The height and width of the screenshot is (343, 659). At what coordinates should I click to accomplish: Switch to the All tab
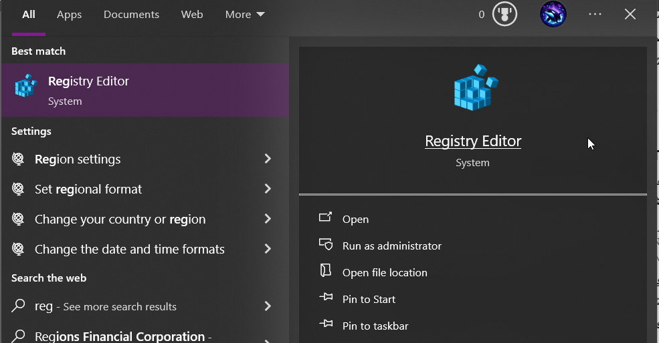point(29,14)
